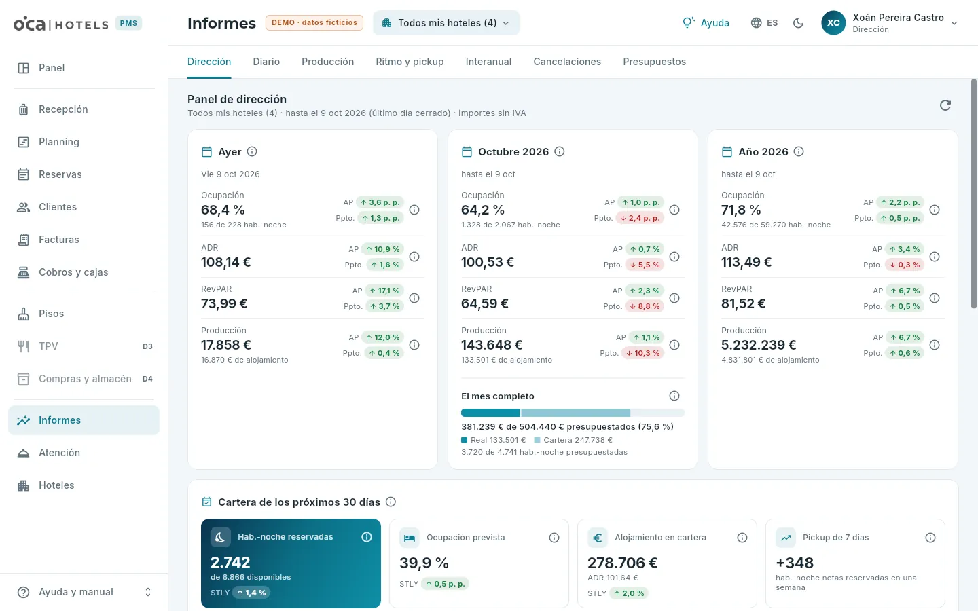978x611 pixels.
Task: Click the OCA Hotels PMS logo
Action: [77, 24]
